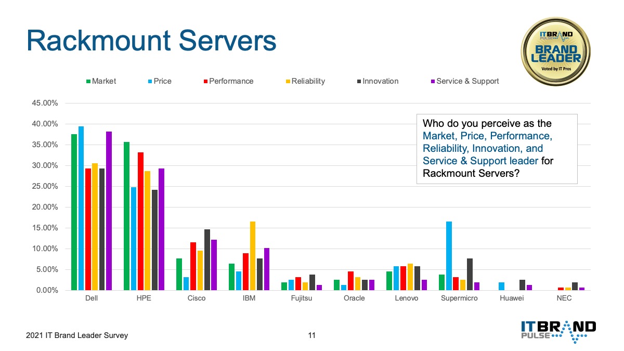Click the 40.00% y-axis value
Viewport: 624px width, 351px height.
point(46,124)
